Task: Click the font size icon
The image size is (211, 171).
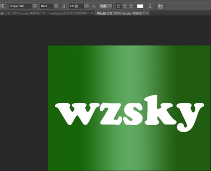Action: (64, 6)
